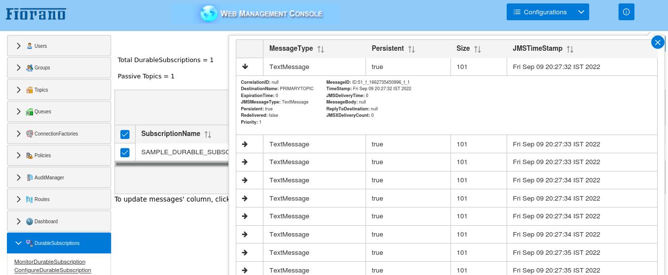Viewport: 668px width, 275px height.
Task: Open the ConfigureDurableSubscription link
Action: coord(53,270)
